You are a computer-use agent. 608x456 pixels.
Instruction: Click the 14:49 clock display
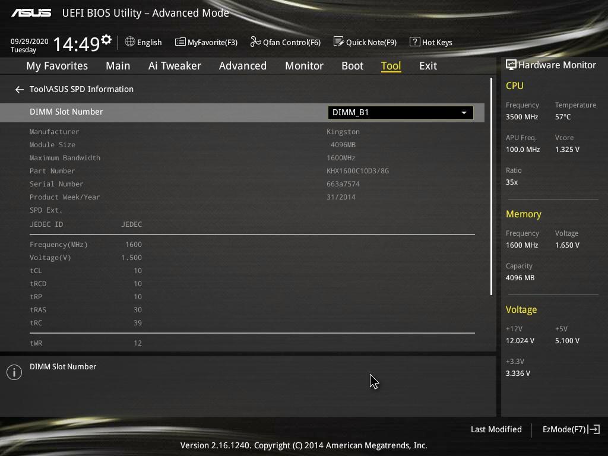pyautogui.click(x=77, y=44)
